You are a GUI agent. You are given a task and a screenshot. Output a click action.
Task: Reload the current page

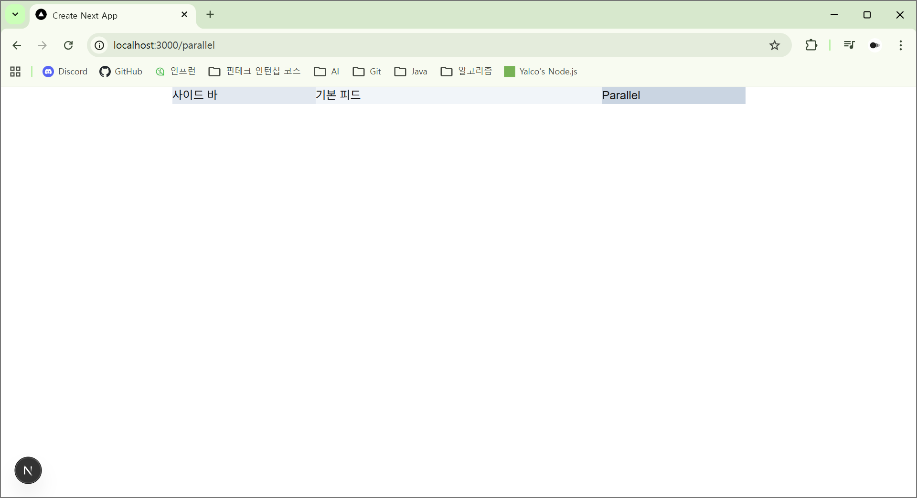[68, 45]
